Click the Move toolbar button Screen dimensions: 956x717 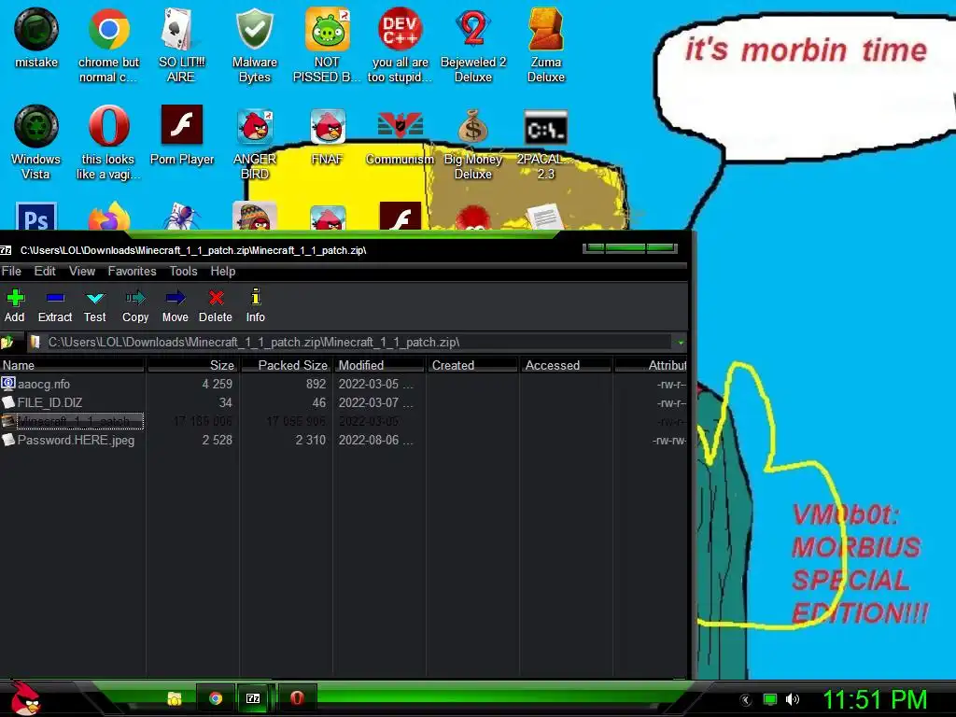point(175,305)
